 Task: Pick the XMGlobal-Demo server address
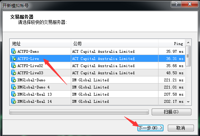click(31, 80)
